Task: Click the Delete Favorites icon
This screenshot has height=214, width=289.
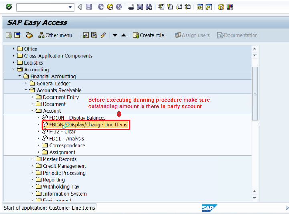Action: coord(94,35)
